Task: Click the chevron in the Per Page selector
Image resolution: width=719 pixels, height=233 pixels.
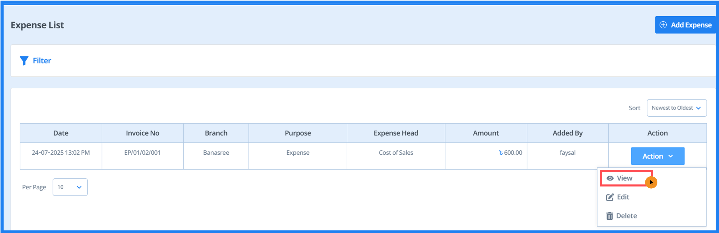Action: pos(79,187)
